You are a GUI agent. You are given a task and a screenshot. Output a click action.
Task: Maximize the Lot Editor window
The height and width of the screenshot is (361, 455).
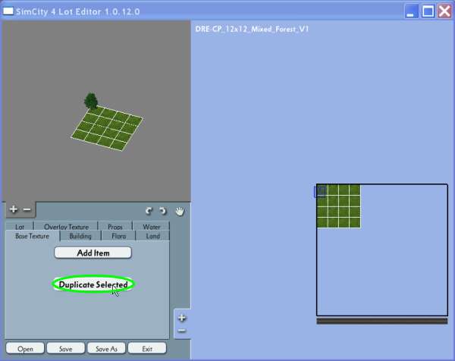point(428,11)
